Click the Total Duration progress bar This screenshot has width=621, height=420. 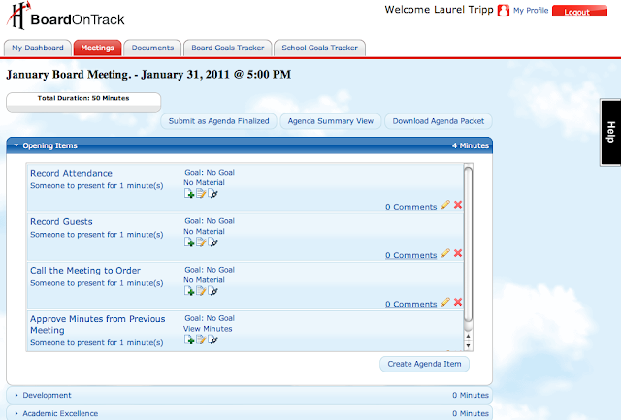point(83,102)
